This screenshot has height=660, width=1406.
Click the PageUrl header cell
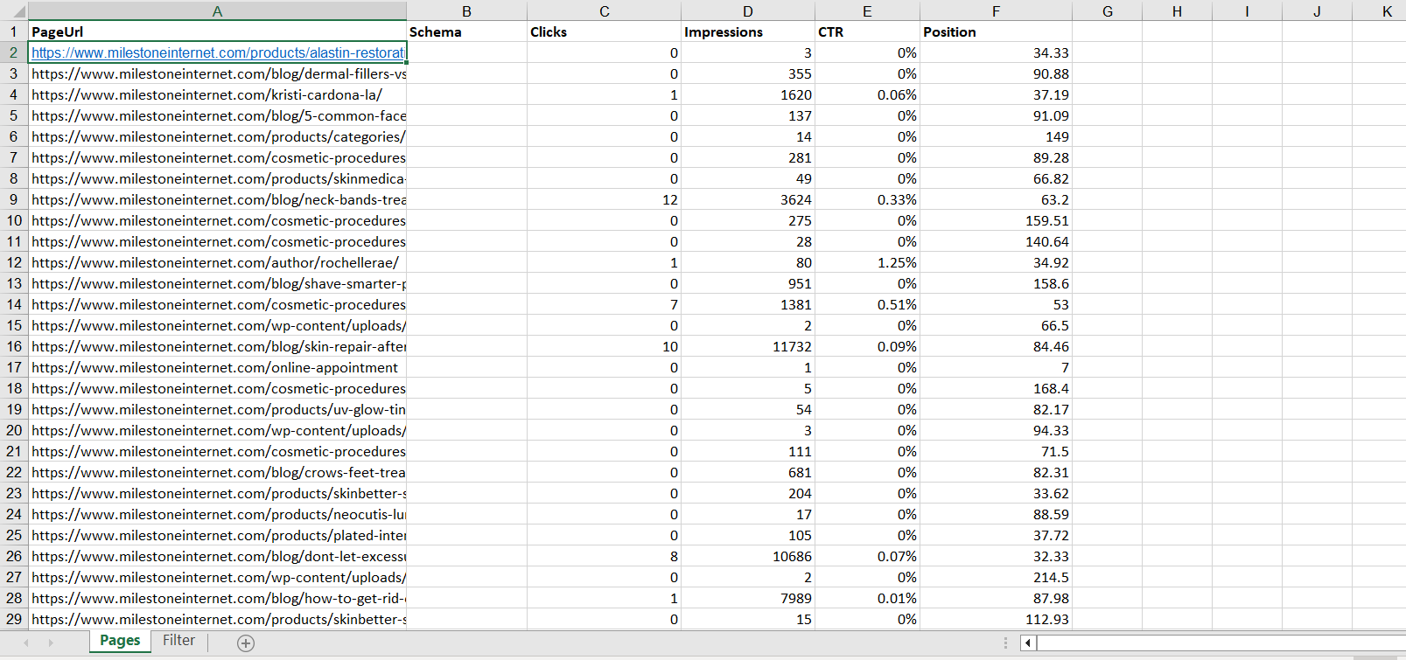pos(217,31)
